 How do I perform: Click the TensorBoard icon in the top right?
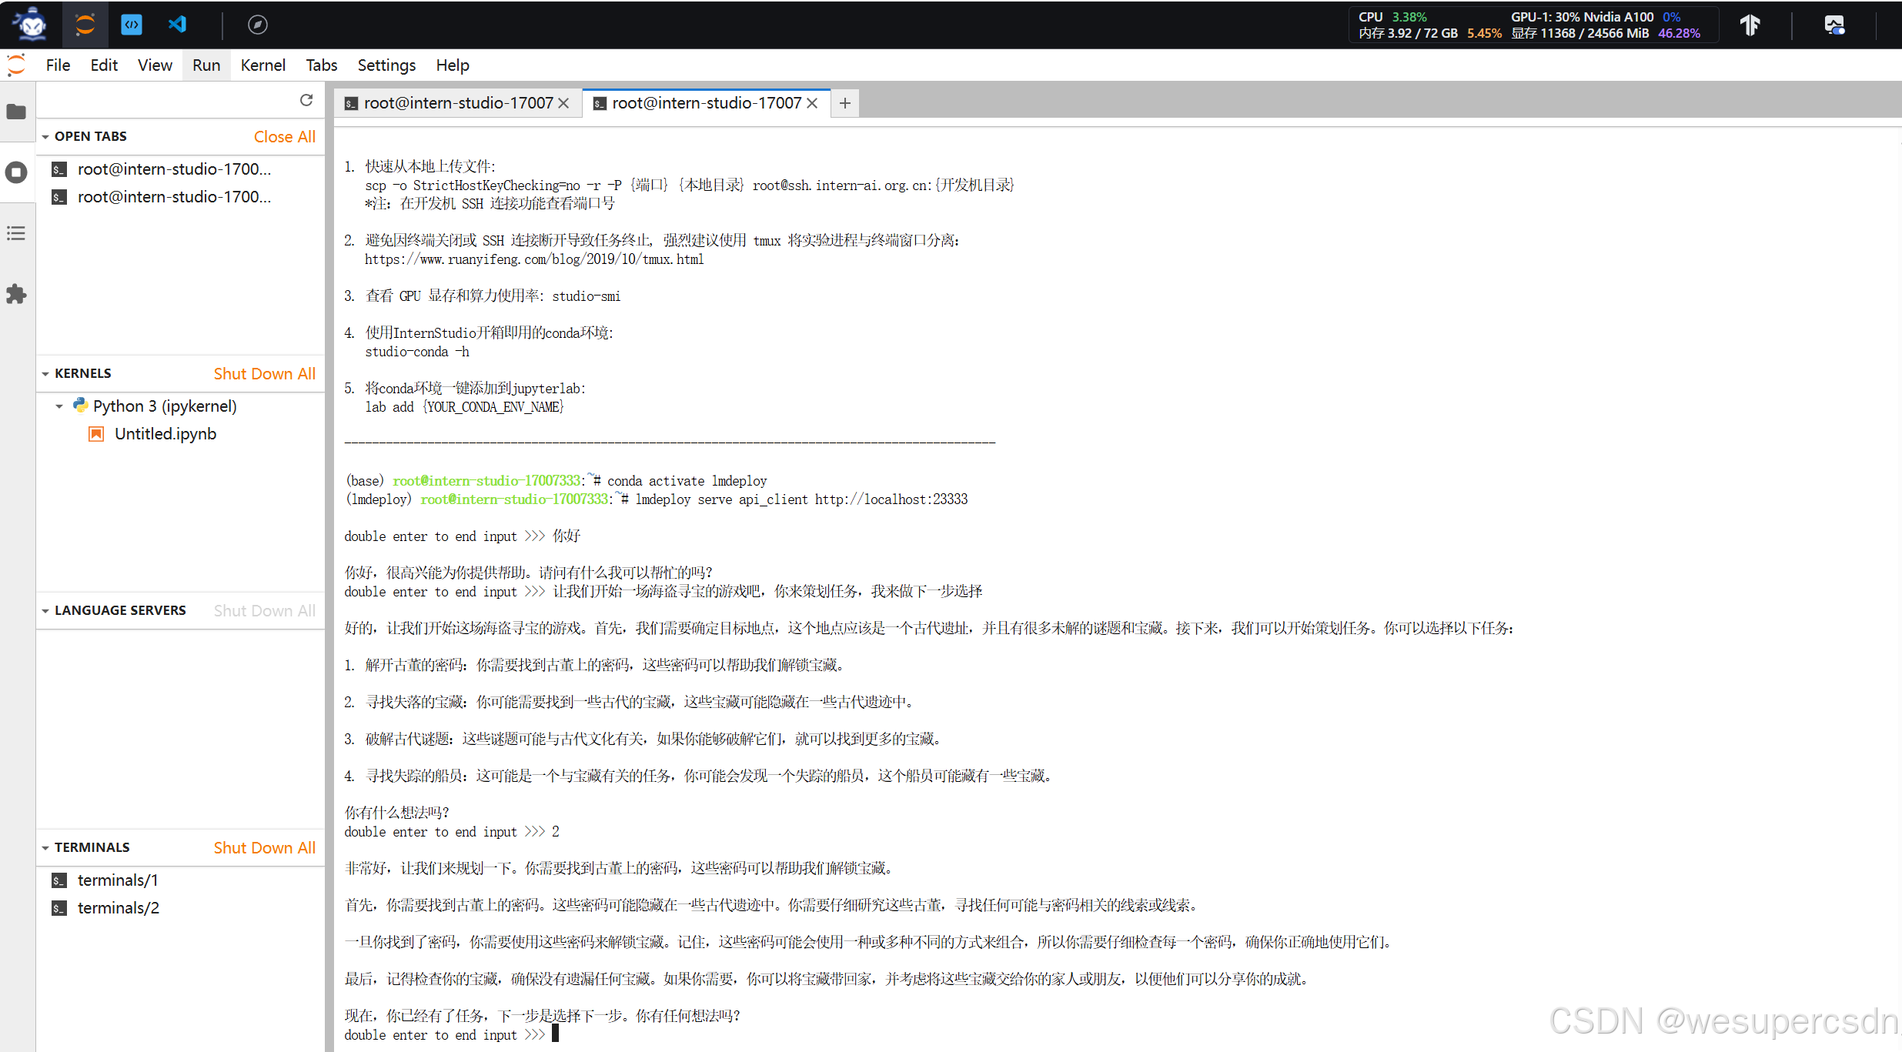[x=1750, y=25]
